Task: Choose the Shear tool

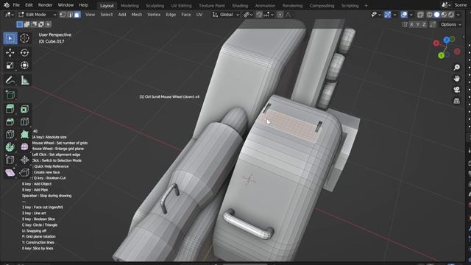Action: [x=10, y=173]
